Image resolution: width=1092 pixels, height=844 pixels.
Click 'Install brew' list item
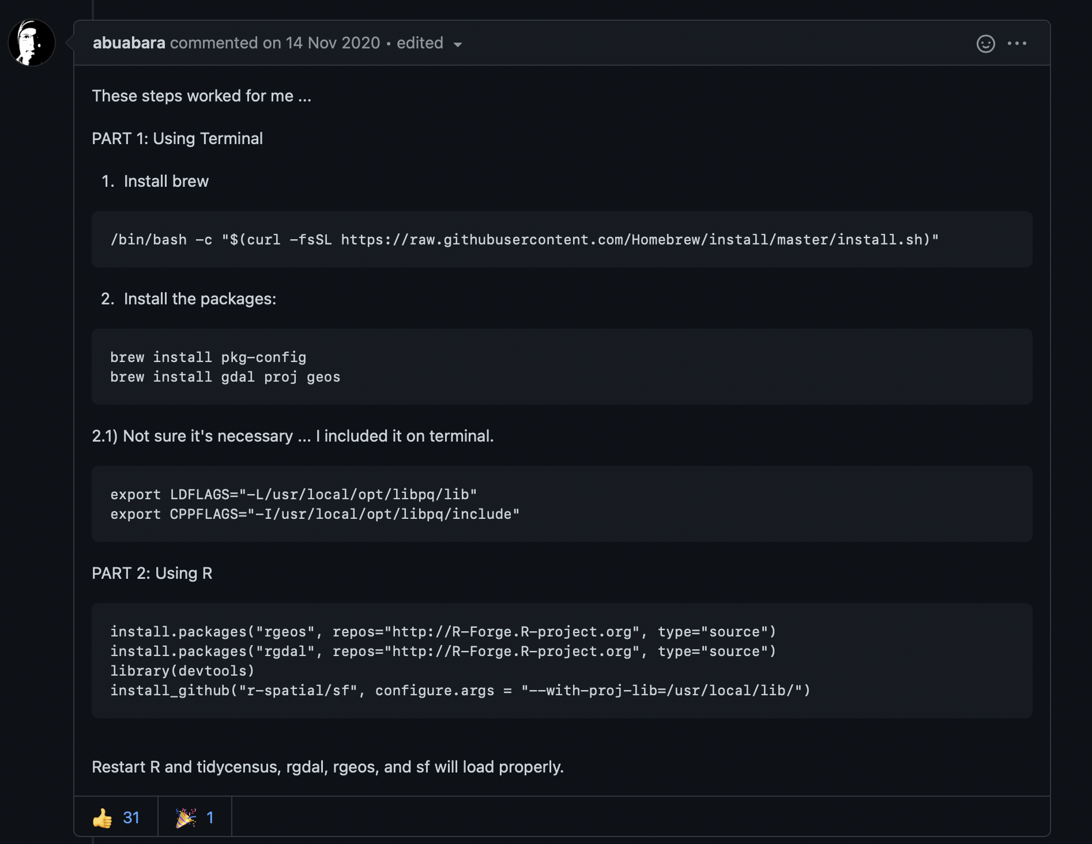pyautogui.click(x=166, y=182)
